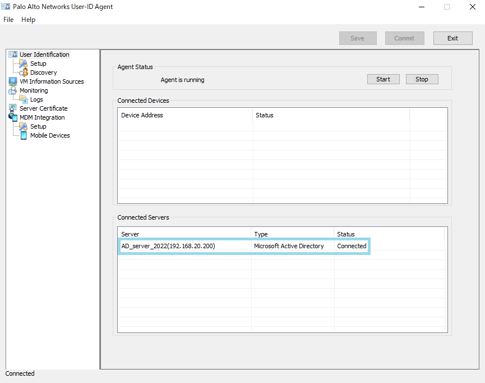Click the Microsoft Active Directory type cell
This screenshot has width=485, height=383.
(x=289, y=246)
